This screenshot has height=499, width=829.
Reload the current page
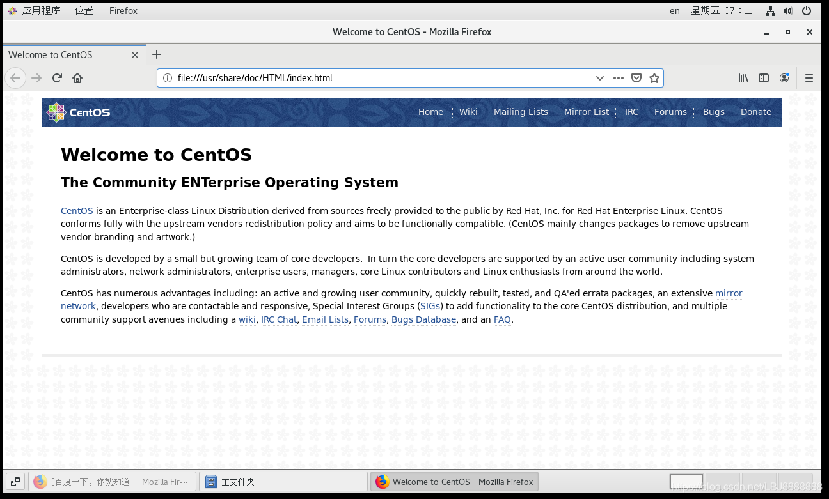pos(57,78)
